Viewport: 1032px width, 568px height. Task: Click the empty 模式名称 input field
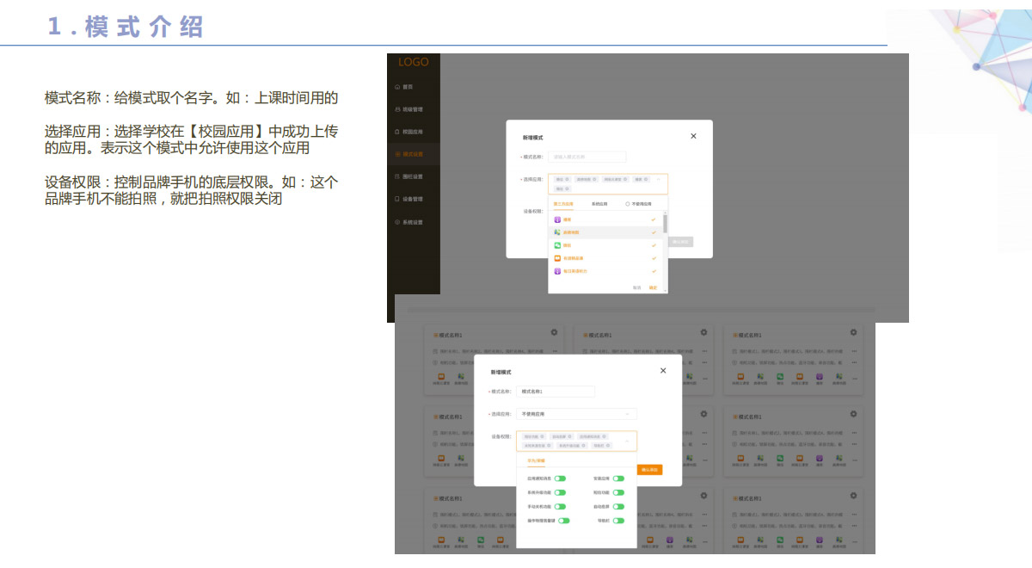(x=587, y=157)
